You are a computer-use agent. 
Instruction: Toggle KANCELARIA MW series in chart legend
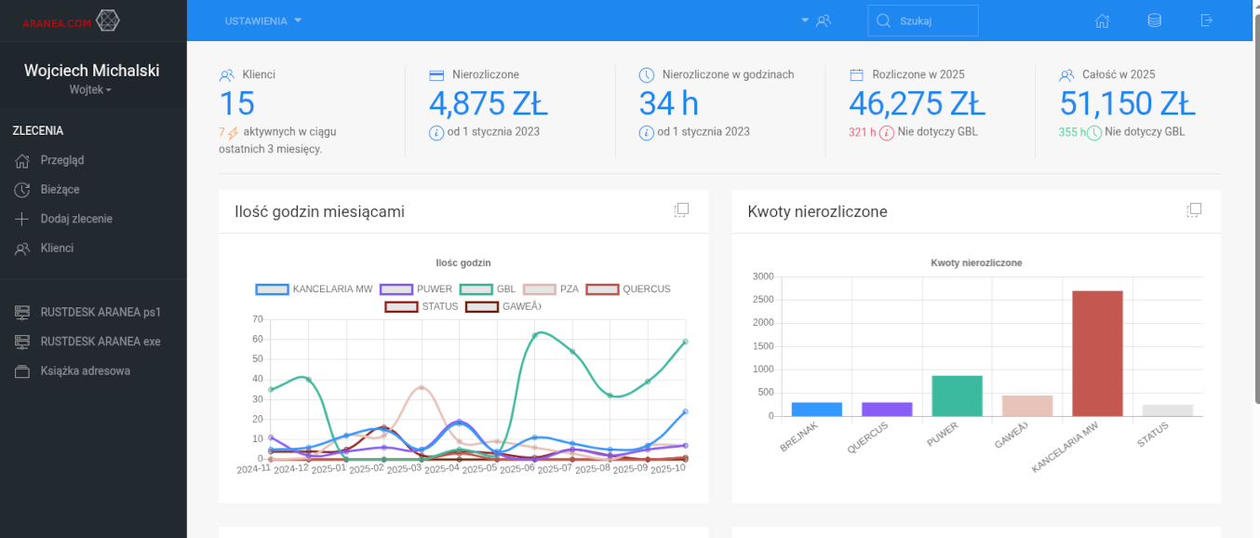coord(315,289)
